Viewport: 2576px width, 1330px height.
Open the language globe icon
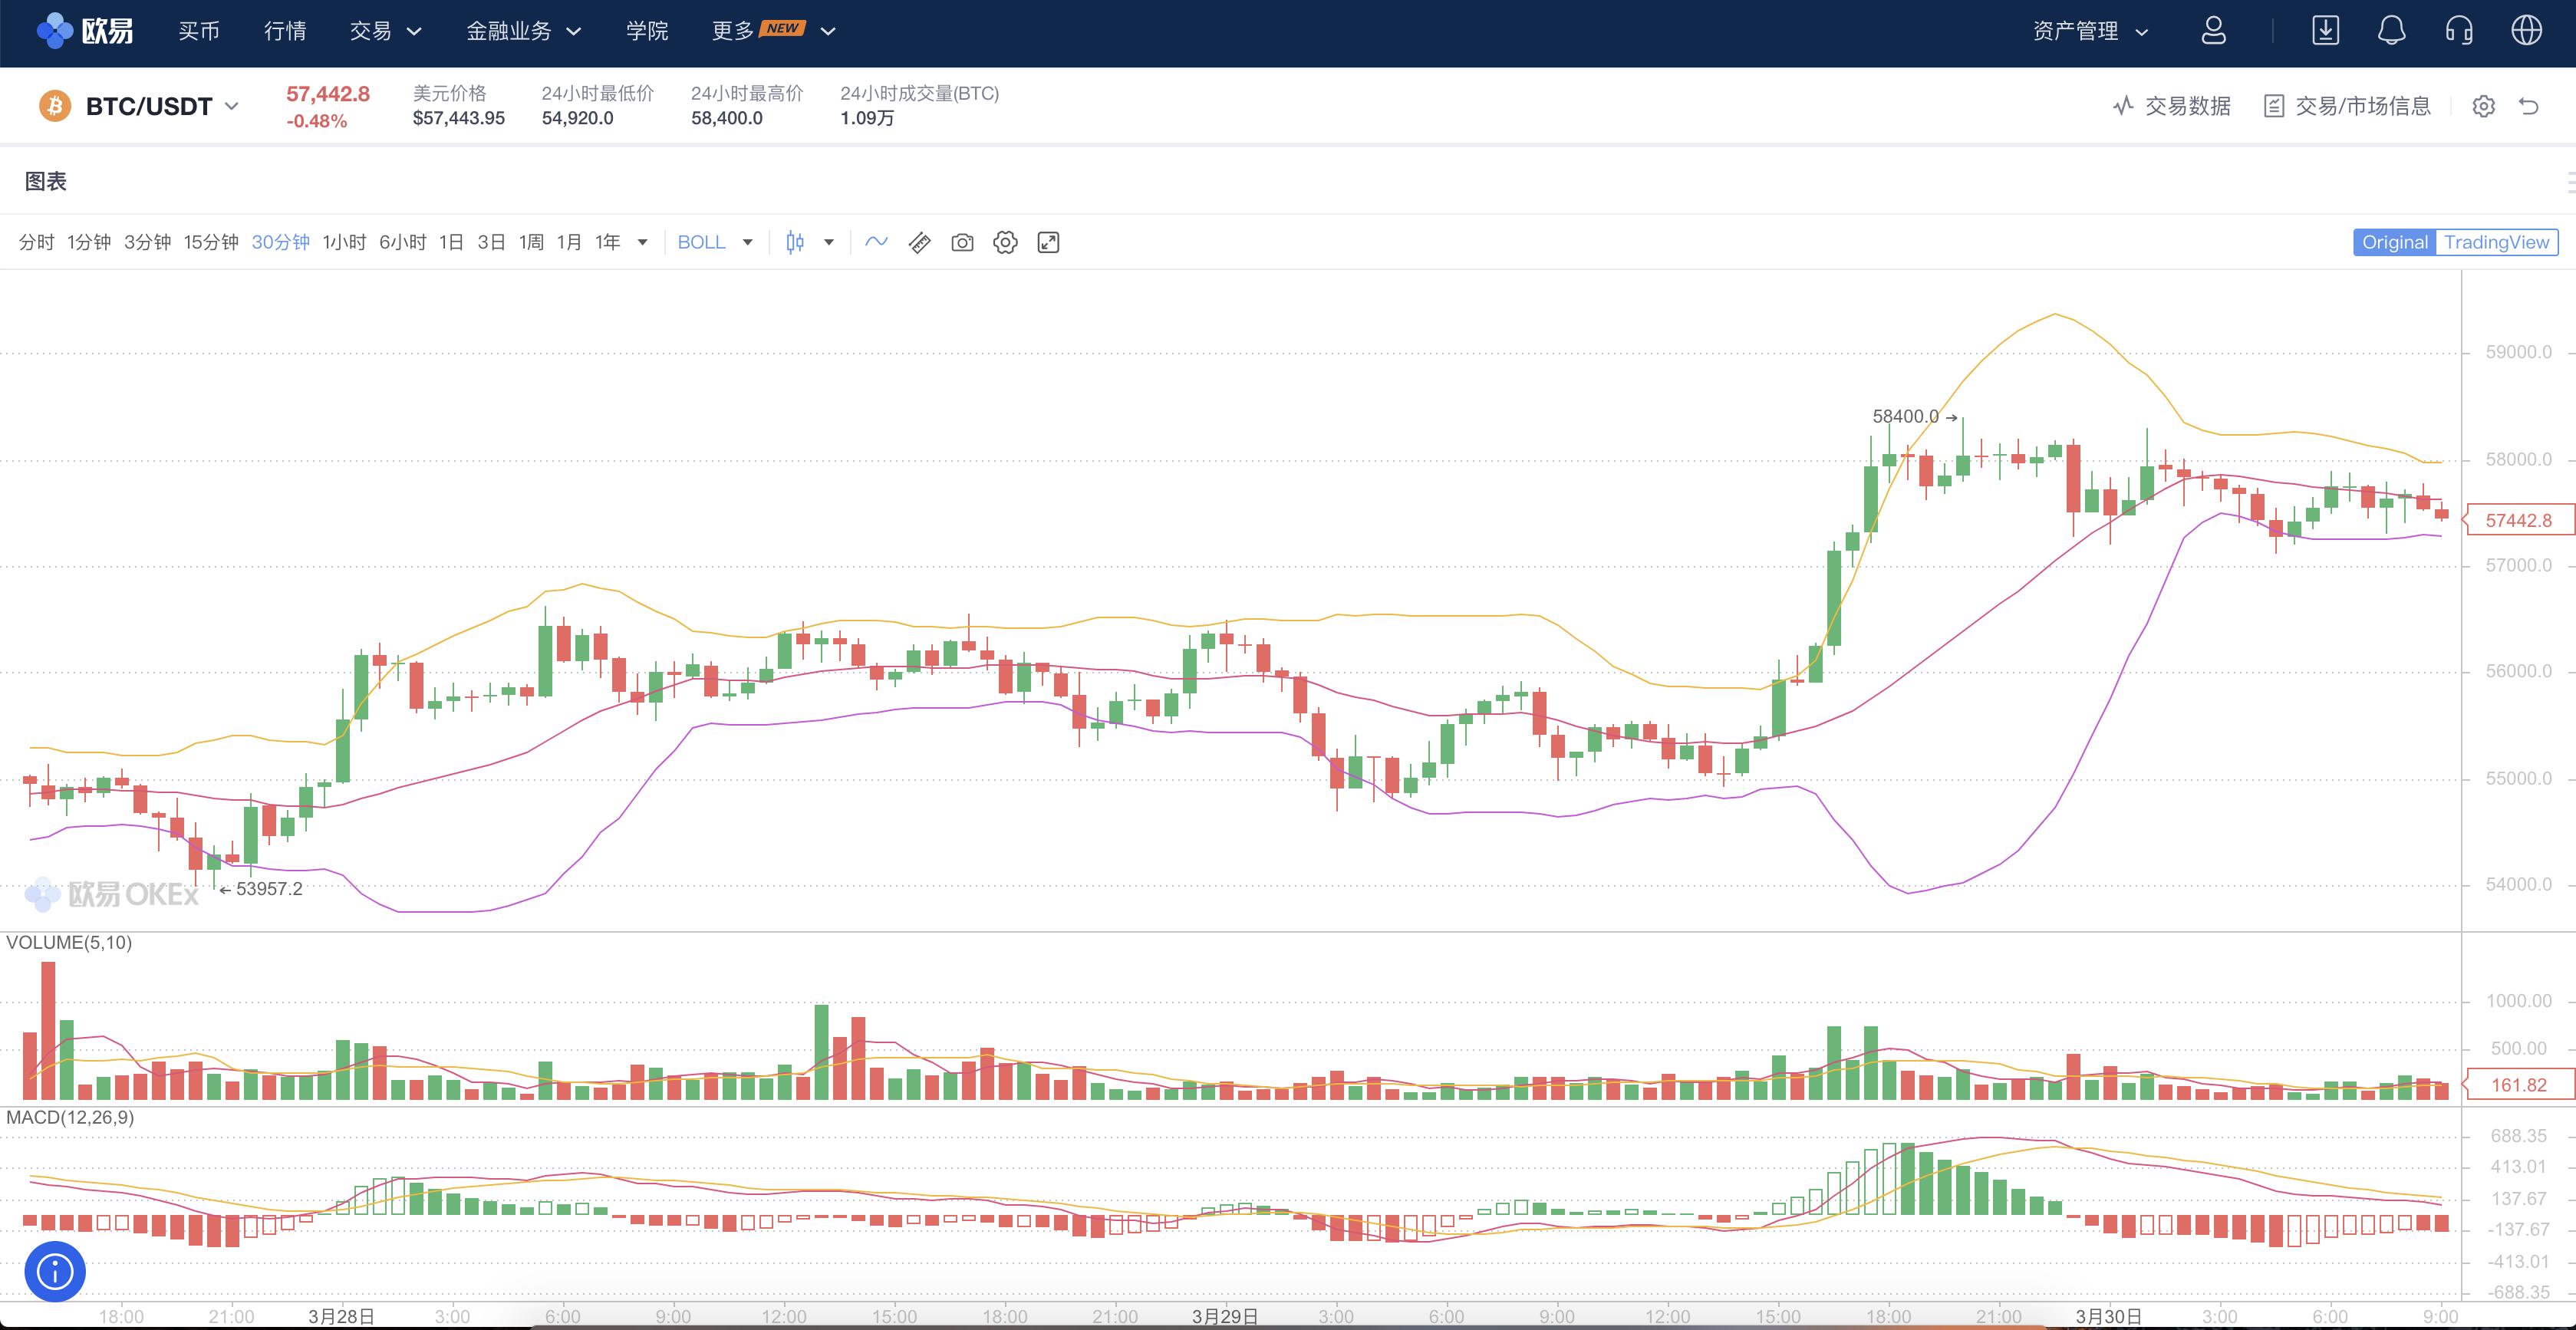2527,31
